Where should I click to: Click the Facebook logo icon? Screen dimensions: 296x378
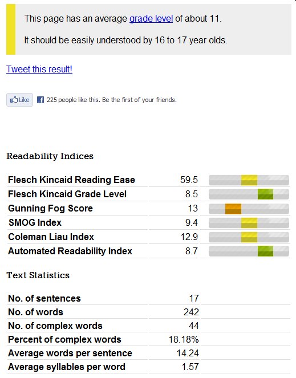[x=40, y=100]
